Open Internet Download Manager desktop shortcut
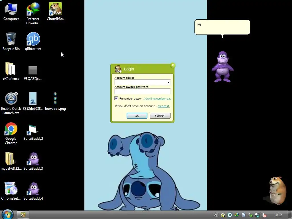The height and width of the screenshot is (219, 292). coord(33,14)
